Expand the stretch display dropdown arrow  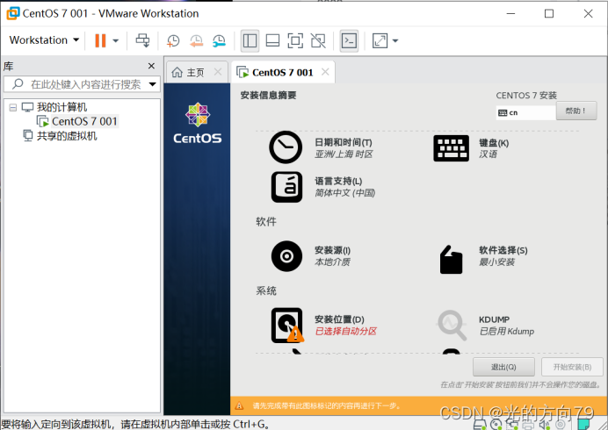(395, 40)
